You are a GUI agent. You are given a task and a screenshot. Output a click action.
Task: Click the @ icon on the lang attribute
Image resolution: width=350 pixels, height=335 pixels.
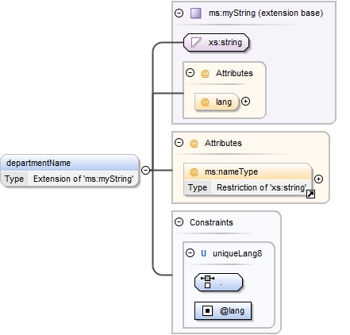(x=205, y=102)
